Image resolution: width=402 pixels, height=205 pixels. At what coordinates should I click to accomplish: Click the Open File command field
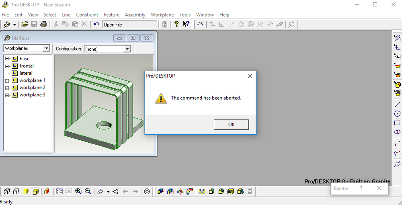[x=129, y=25]
